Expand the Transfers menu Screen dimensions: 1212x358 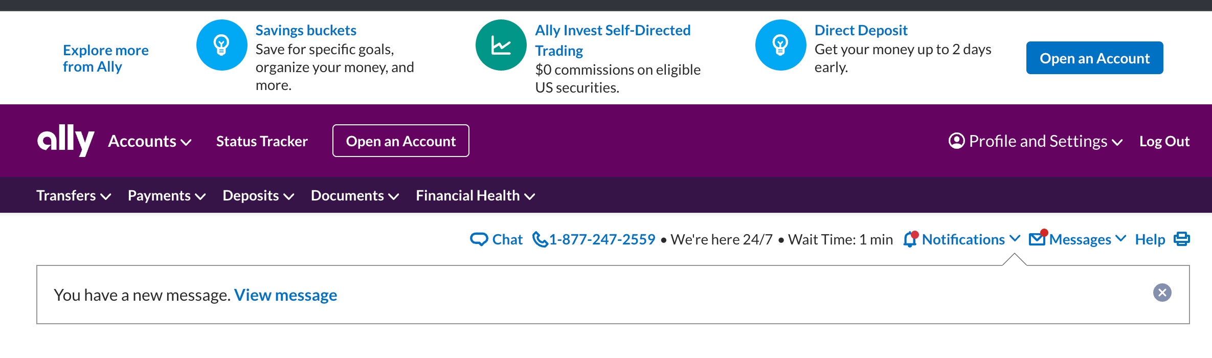74,195
